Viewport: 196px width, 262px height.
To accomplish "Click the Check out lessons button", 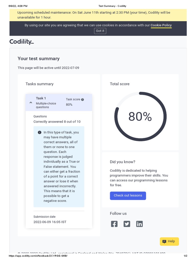I will (128, 195).
